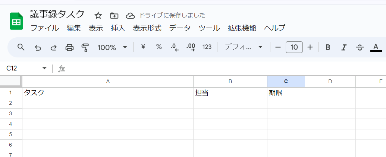Redo the last action
Screen dimensions: 386x157
click(53, 47)
